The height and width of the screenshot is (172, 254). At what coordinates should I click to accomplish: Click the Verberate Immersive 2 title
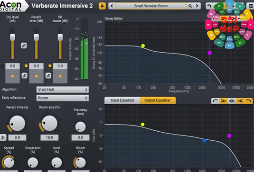[x=62, y=6]
